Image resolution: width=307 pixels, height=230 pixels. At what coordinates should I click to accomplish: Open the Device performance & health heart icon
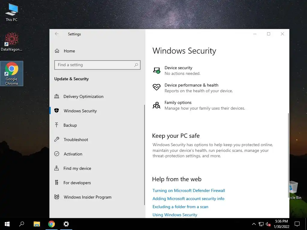click(156, 87)
